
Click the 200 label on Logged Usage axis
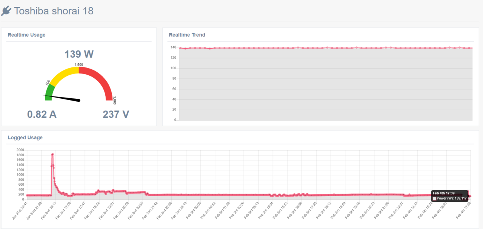(22, 194)
